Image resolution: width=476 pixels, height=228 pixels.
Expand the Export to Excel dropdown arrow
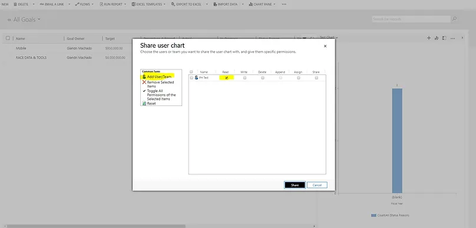click(207, 4)
